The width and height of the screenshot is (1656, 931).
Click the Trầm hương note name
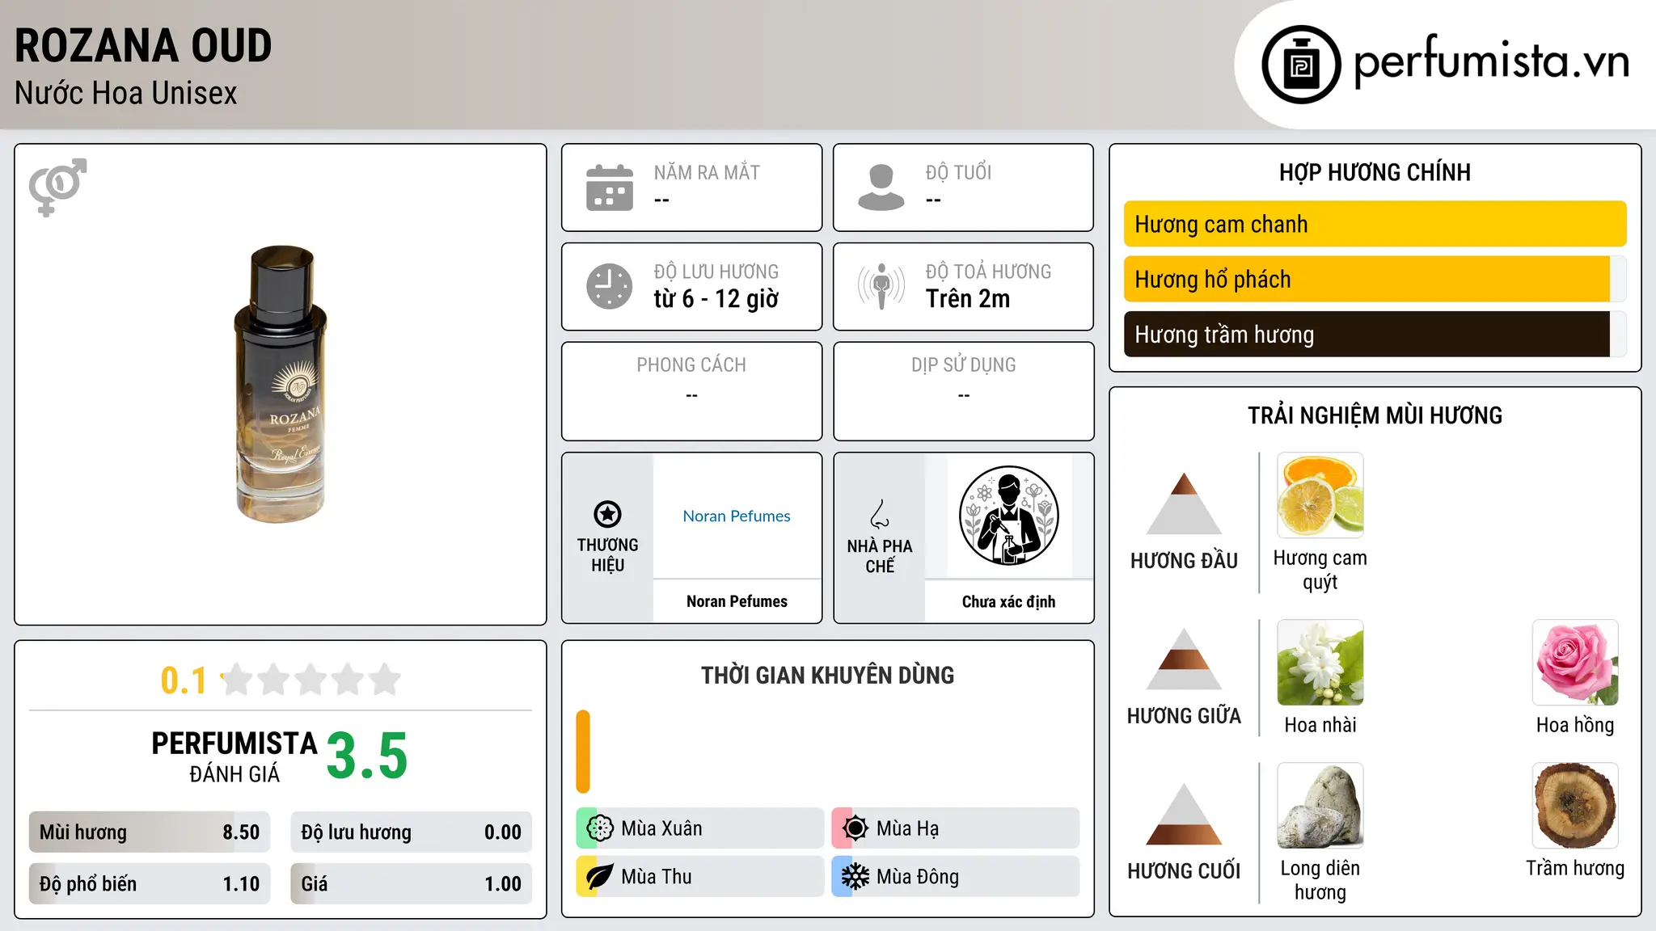pos(1575,868)
